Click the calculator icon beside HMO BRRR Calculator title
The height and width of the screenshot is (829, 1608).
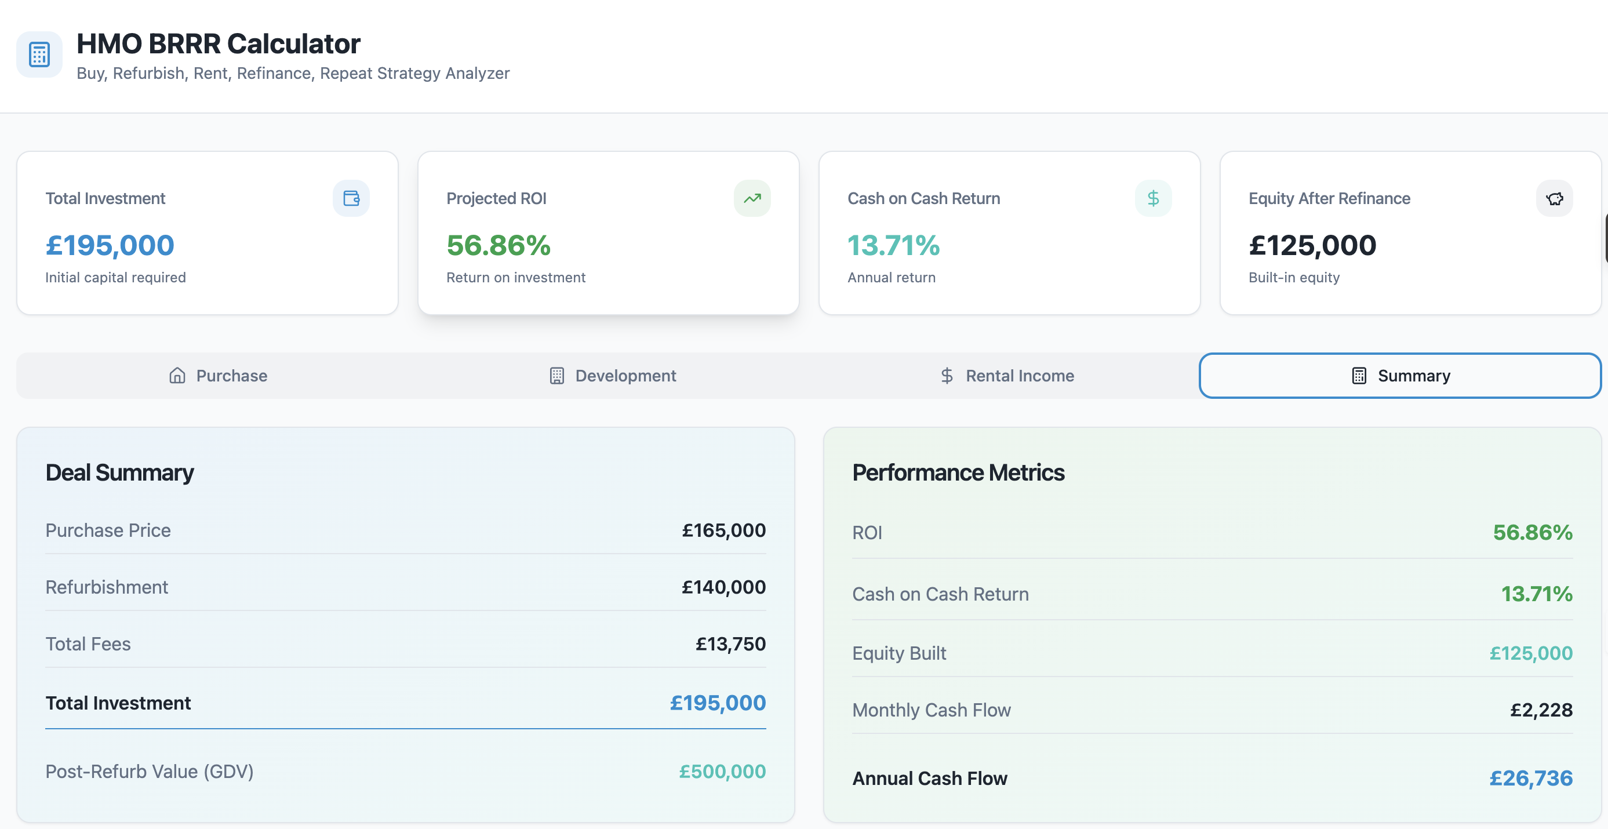[x=39, y=54]
